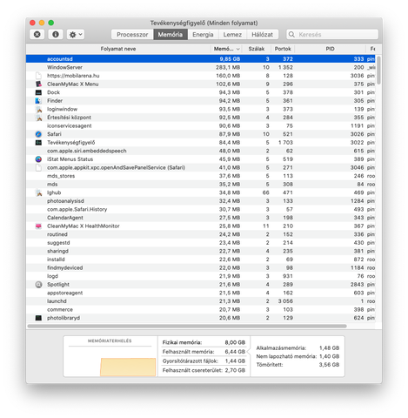Click the Dock process icon
408x418 pixels.
tap(38, 92)
